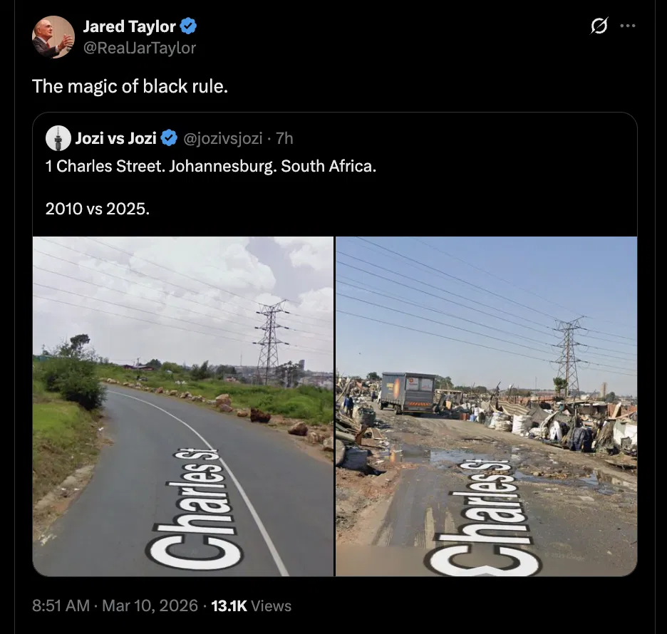667x634 pixels.
Task: Click the Jozi vs Jozi tower avatar
Action: pyautogui.click(x=58, y=137)
